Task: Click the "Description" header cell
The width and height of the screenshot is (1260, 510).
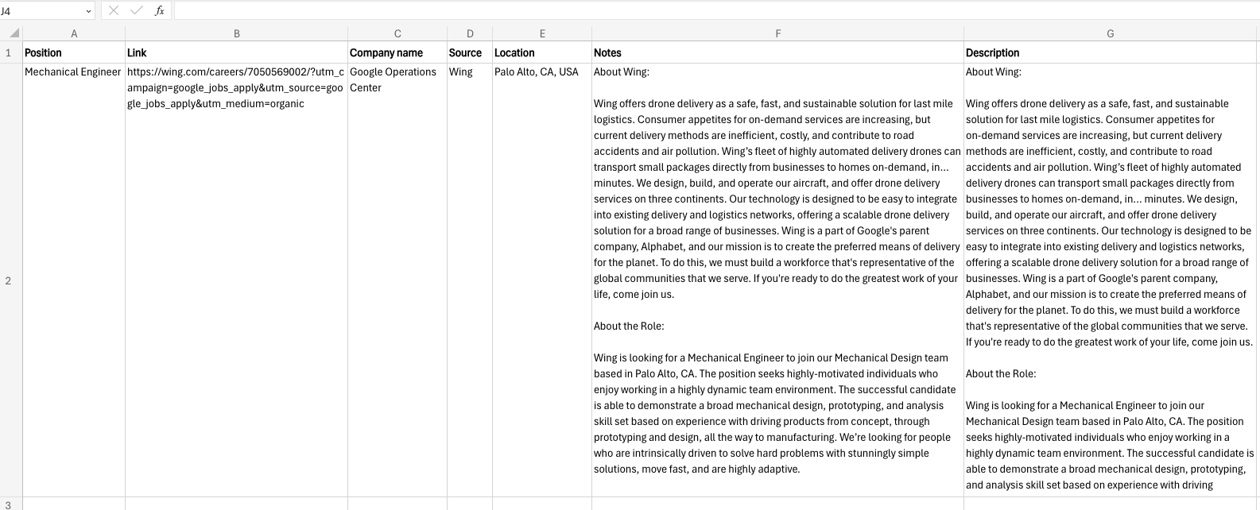Action: point(1110,52)
